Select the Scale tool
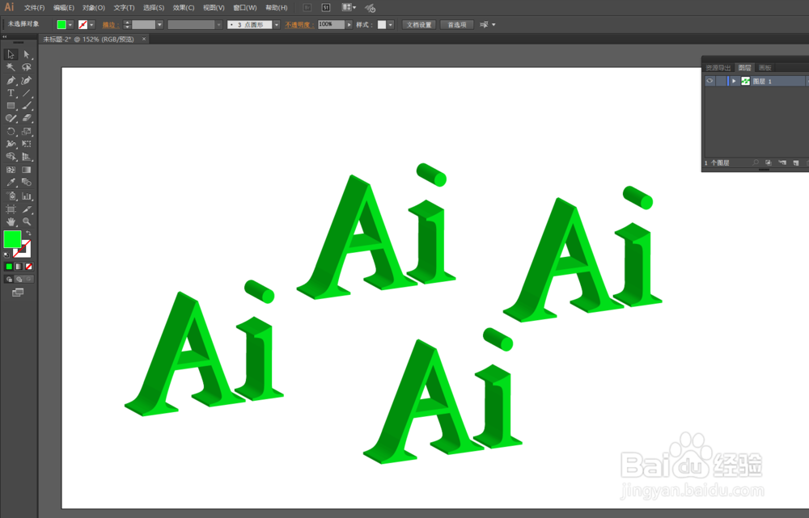The image size is (809, 518). point(27,132)
